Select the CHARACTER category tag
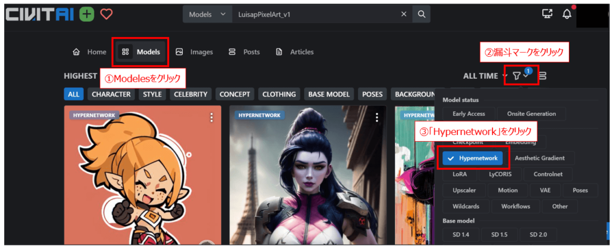 111,94
